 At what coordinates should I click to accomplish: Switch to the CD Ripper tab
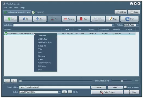38,13
